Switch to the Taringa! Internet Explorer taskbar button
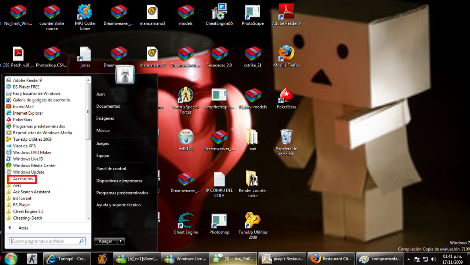Image resolution: width=470 pixels, height=265 pixels. 66,259
